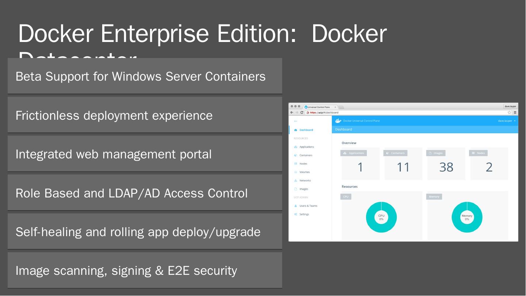Click the Memory usage donut chart
This screenshot has height=296, width=526.
467,217
